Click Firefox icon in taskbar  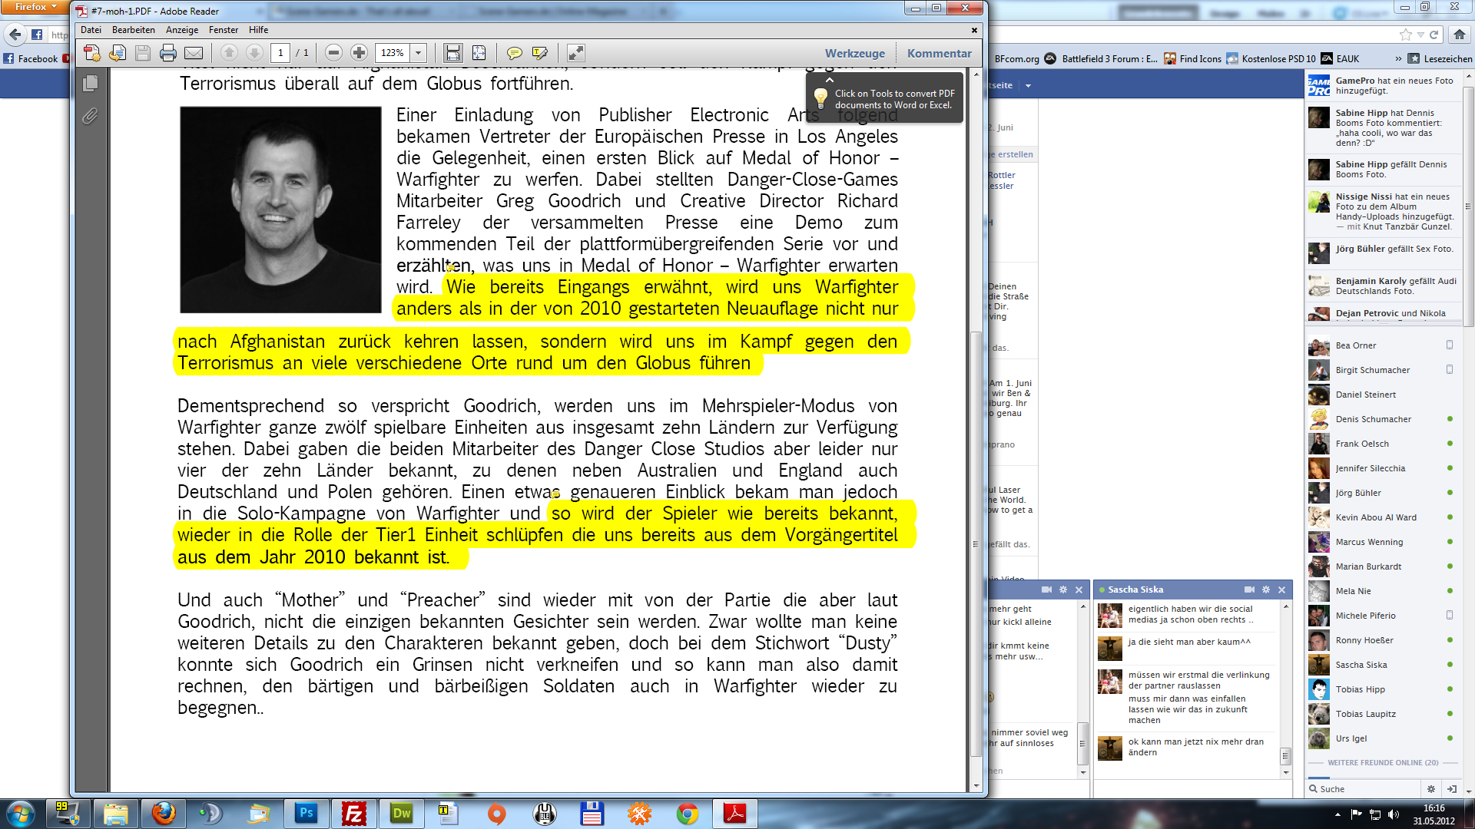pos(164,814)
